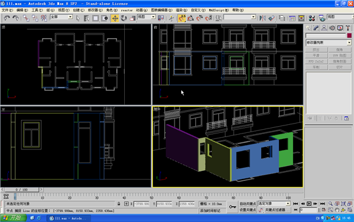Screen dimensions: 354x222
Task: Toggle the 2.5D snaps button
Action: (x=182, y=18)
